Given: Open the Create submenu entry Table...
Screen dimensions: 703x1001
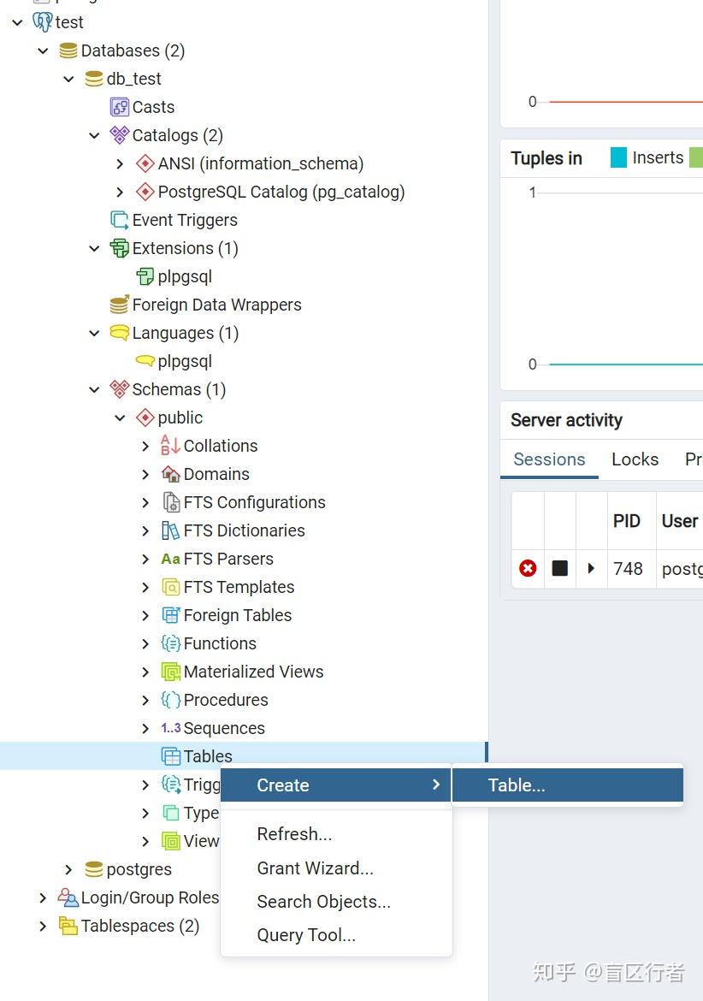Looking at the screenshot, I should coord(517,785).
